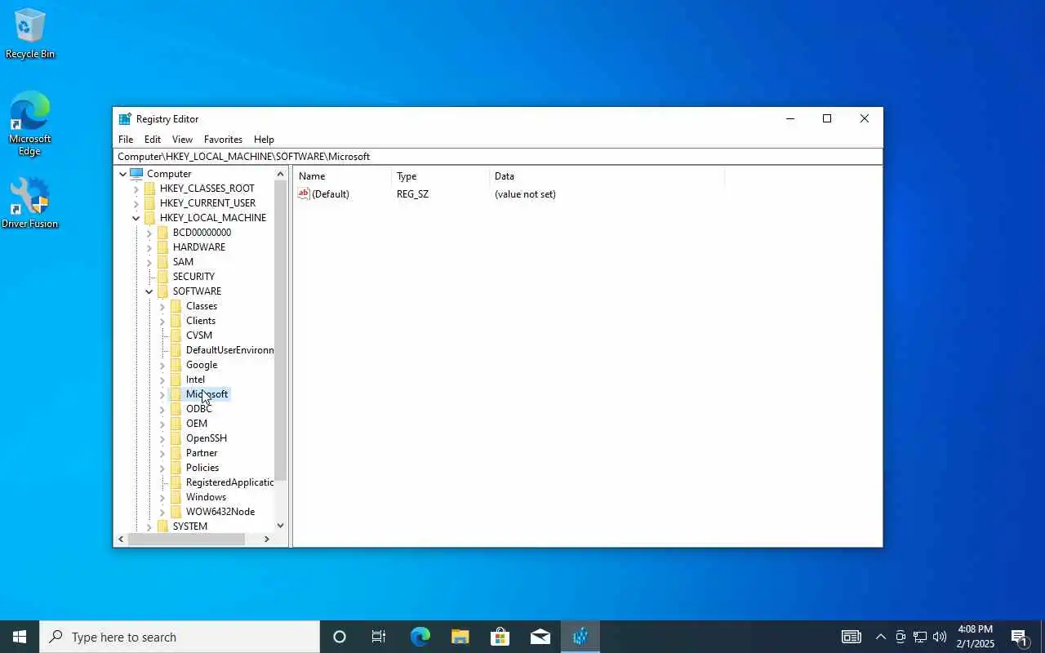1045x653 pixels.
Task: Open the Driver Fusion desktop shortcut
Action: click(29, 203)
